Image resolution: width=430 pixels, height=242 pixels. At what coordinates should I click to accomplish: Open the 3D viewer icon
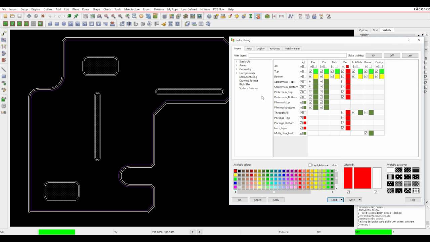point(148,16)
